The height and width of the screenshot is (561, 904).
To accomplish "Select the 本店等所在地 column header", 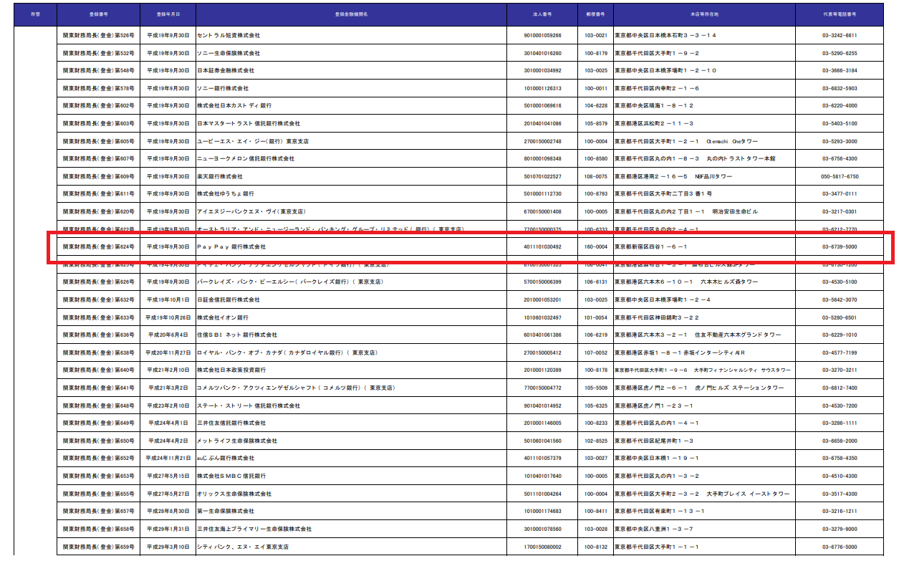I will click(703, 14).
